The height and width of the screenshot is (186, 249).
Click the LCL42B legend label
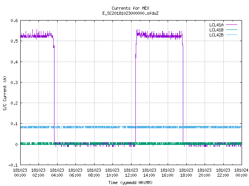[216, 35]
